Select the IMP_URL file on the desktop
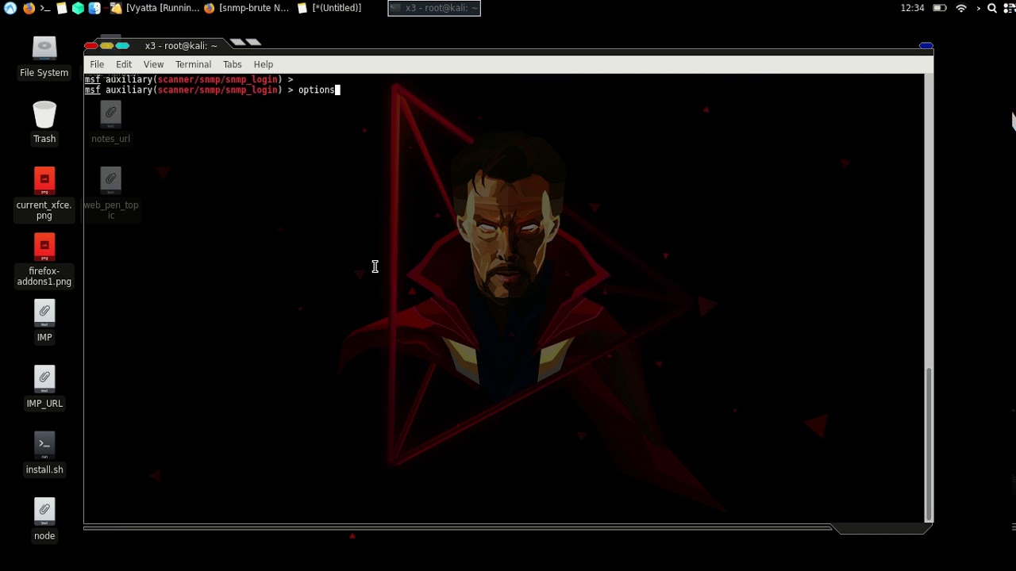The width and height of the screenshot is (1016, 571). tap(44, 387)
